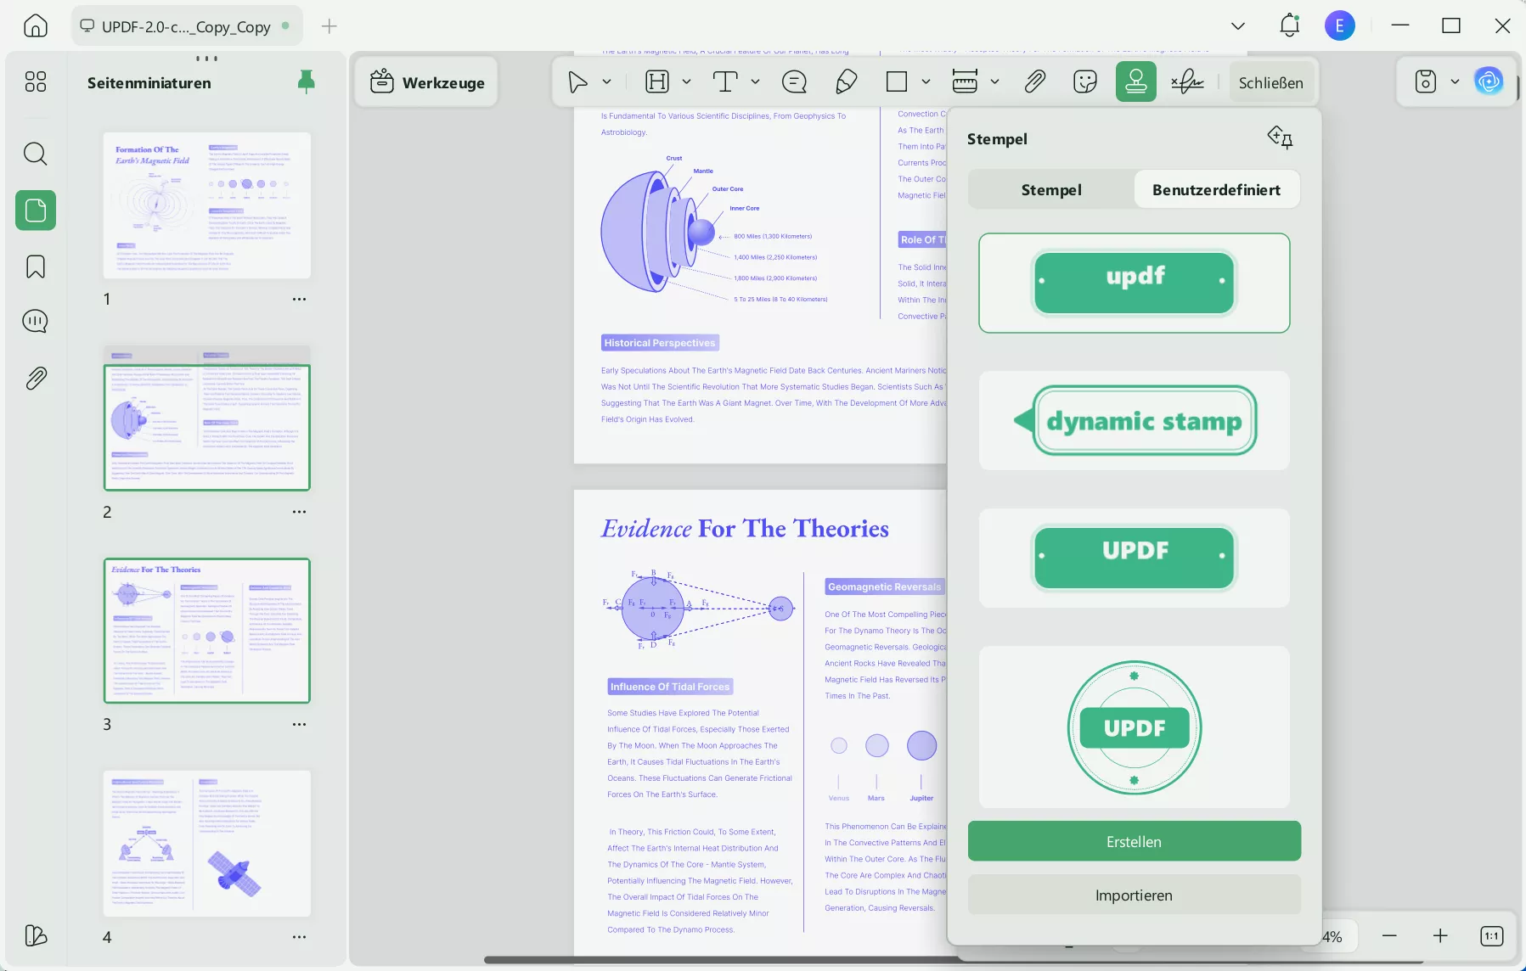The image size is (1526, 971).
Task: Select the page thumbnails sidebar icon
Action: pos(36,210)
